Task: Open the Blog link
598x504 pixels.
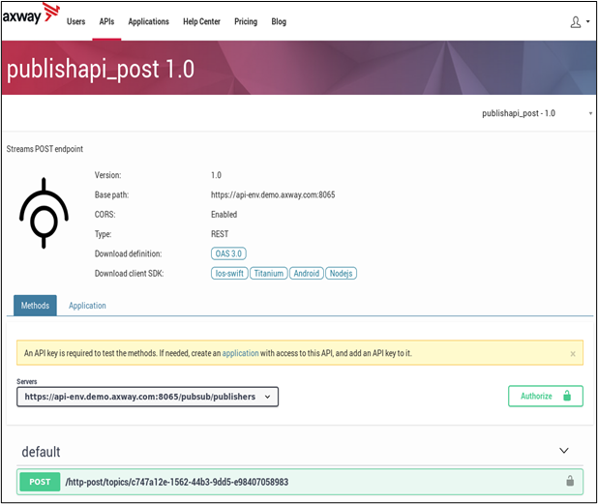Action: (279, 21)
